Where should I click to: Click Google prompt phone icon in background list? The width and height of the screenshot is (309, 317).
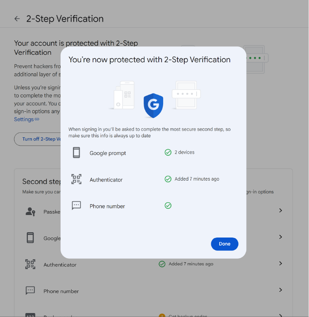coord(31,238)
